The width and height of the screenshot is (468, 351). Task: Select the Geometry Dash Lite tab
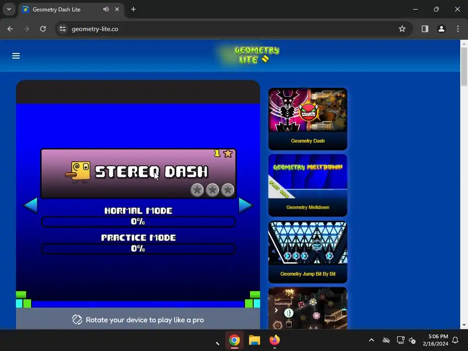(72, 10)
